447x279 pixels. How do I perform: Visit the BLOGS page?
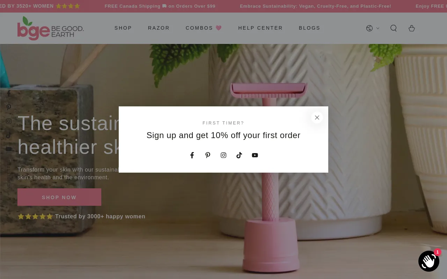[x=310, y=28]
